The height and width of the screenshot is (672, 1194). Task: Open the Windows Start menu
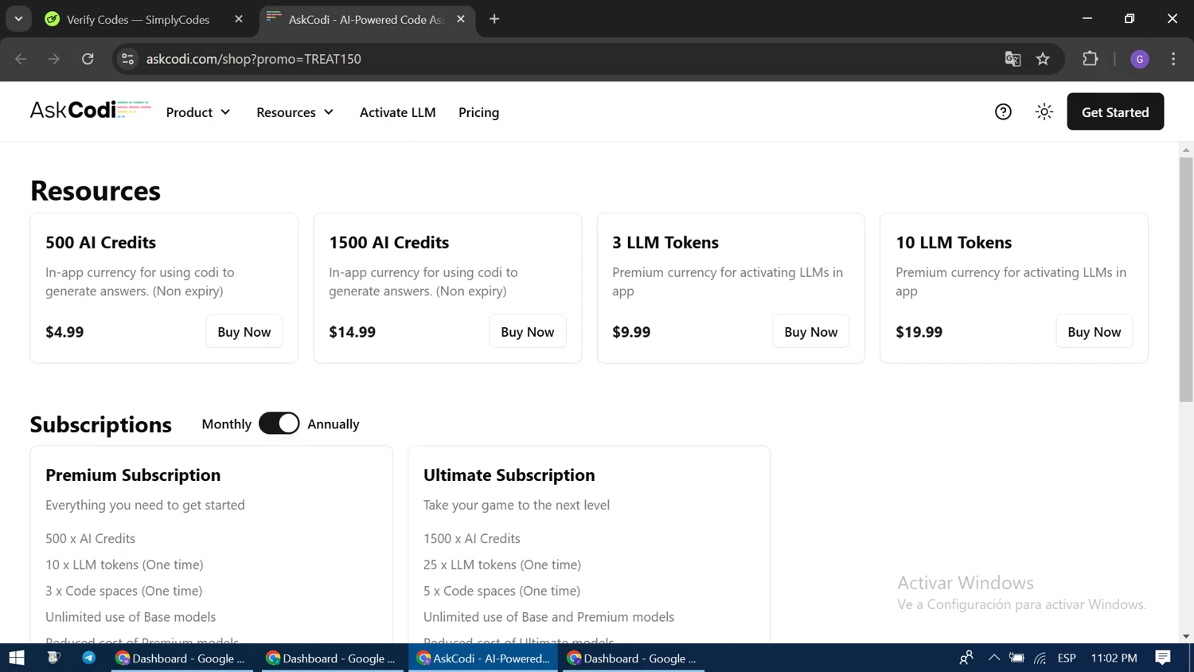point(17,658)
